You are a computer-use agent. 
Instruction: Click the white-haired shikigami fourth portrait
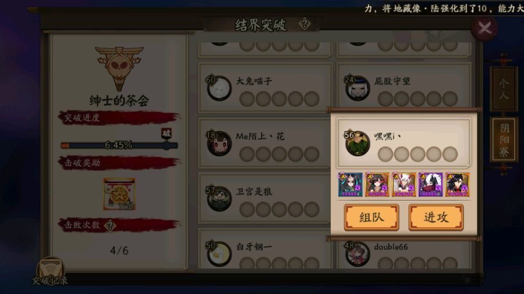pyautogui.click(x=430, y=184)
